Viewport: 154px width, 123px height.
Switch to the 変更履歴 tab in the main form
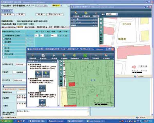(56, 27)
